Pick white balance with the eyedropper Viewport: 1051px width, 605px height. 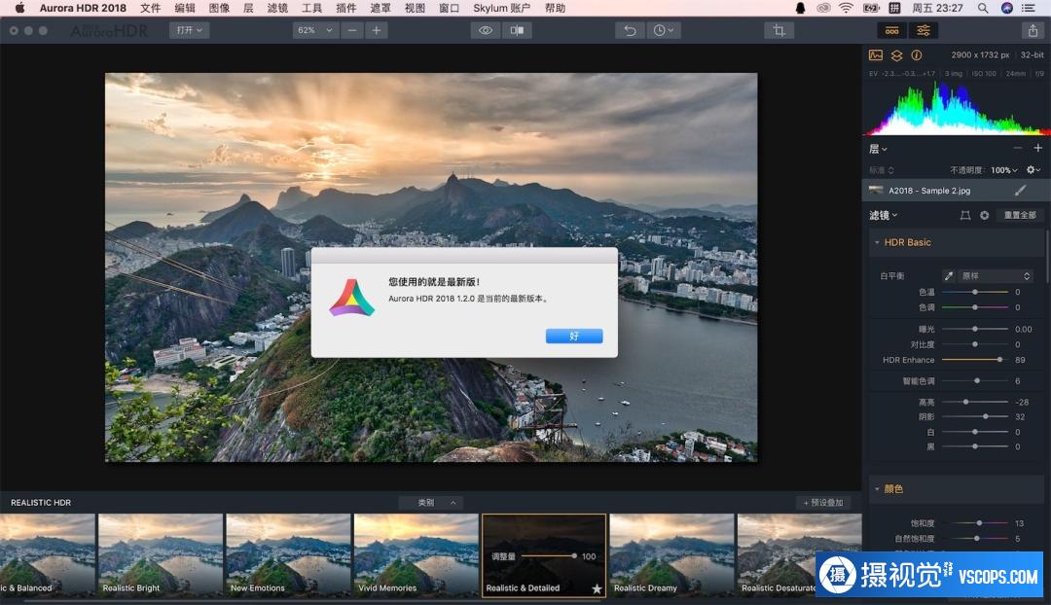949,276
